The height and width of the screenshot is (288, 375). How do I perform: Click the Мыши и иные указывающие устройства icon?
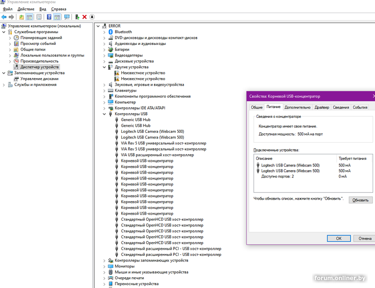[x=111, y=272]
